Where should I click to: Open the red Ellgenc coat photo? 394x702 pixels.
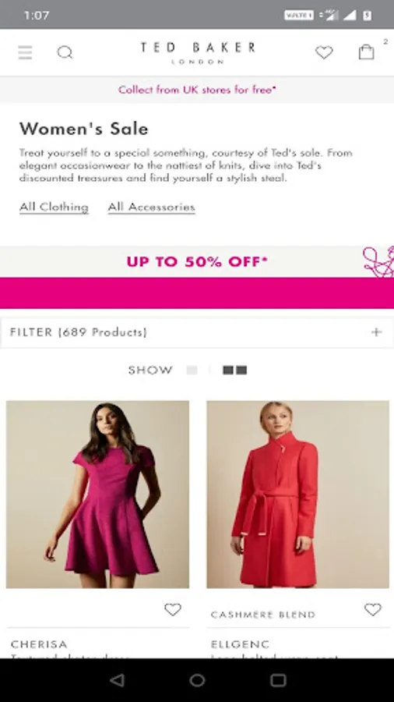click(x=297, y=495)
